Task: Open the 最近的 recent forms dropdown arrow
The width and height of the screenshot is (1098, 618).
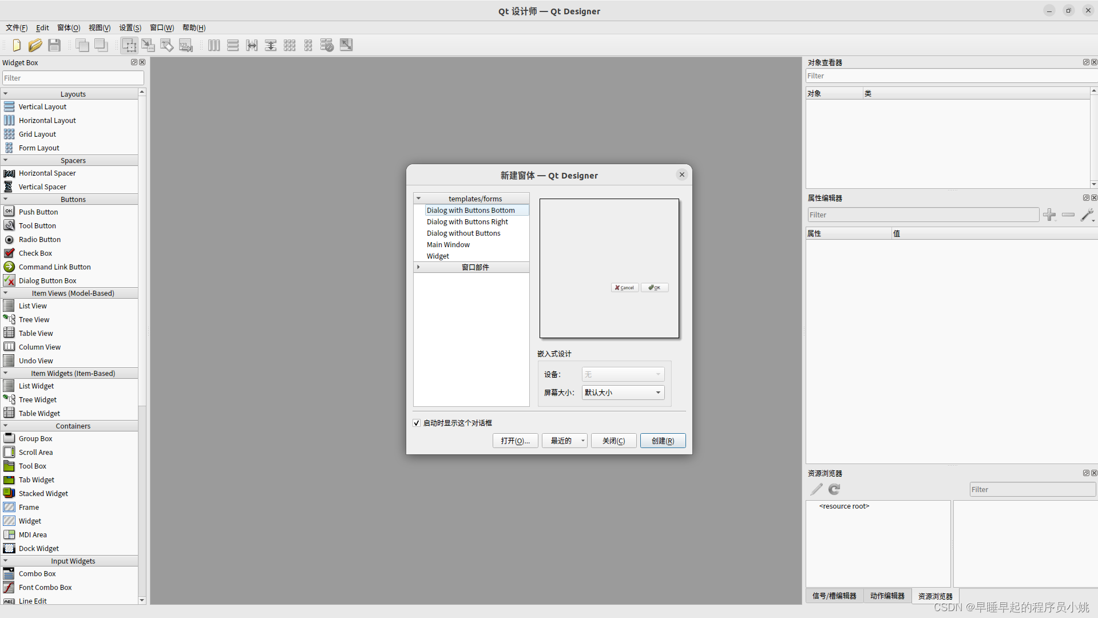Action: (582, 441)
